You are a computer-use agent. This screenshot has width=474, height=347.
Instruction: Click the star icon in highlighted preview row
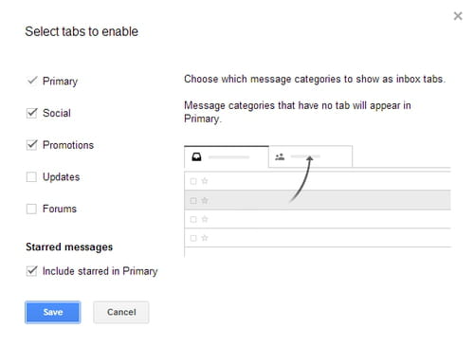pyautogui.click(x=205, y=200)
